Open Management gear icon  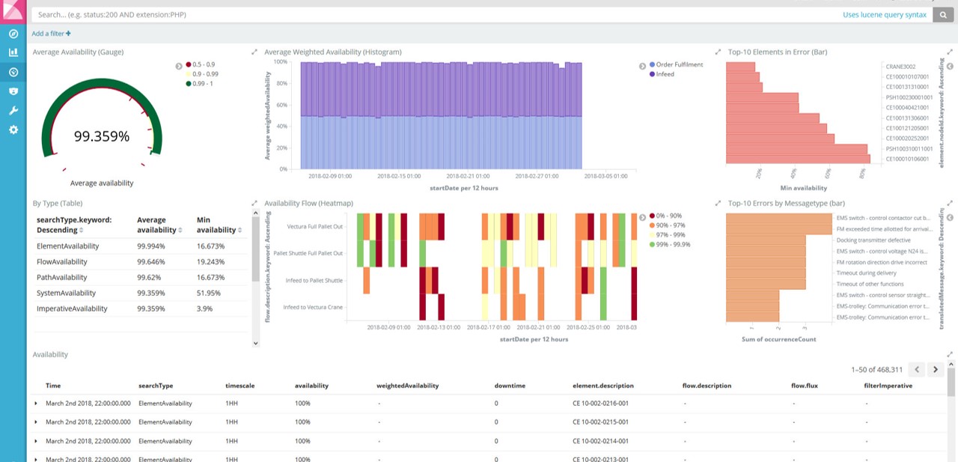point(13,130)
